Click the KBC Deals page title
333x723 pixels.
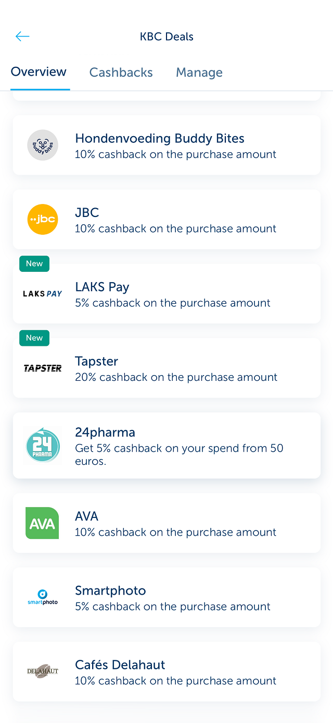(166, 37)
